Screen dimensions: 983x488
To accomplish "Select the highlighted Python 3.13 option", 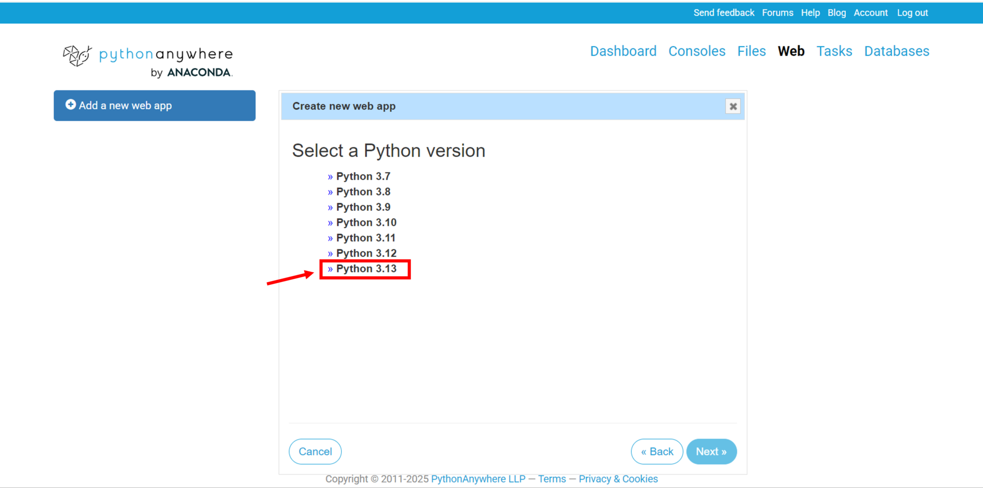I will (366, 269).
